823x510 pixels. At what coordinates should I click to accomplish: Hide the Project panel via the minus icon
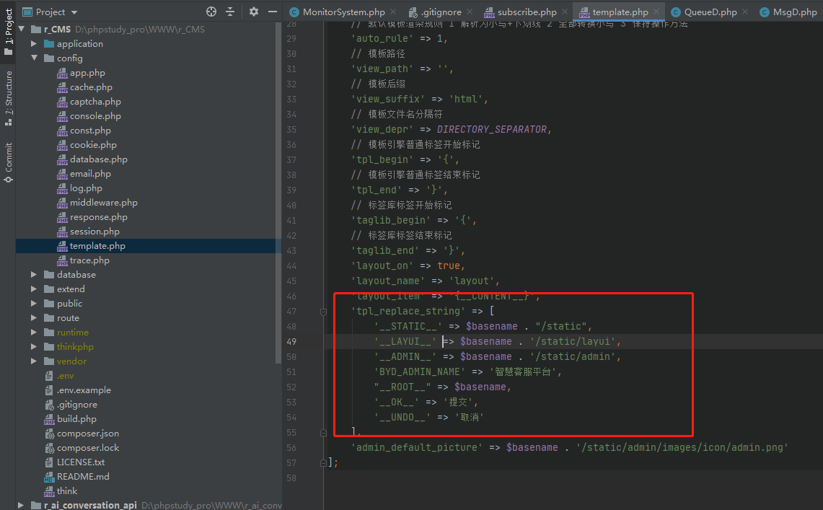(272, 12)
